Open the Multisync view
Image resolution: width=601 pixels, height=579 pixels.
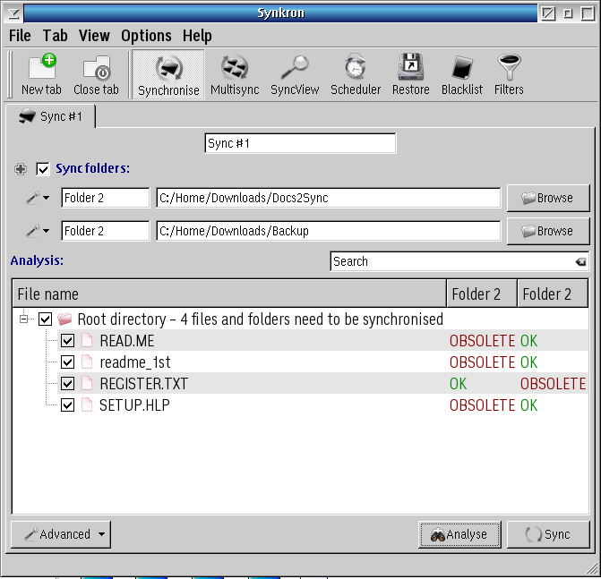tap(235, 74)
